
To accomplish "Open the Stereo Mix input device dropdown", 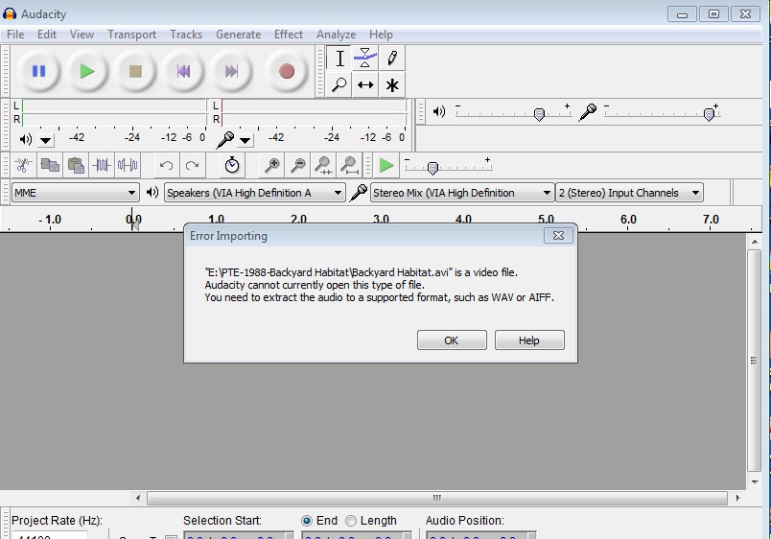I will coord(461,193).
